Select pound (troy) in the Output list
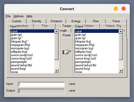Screen dimensions: 134x102 (97, 69)
